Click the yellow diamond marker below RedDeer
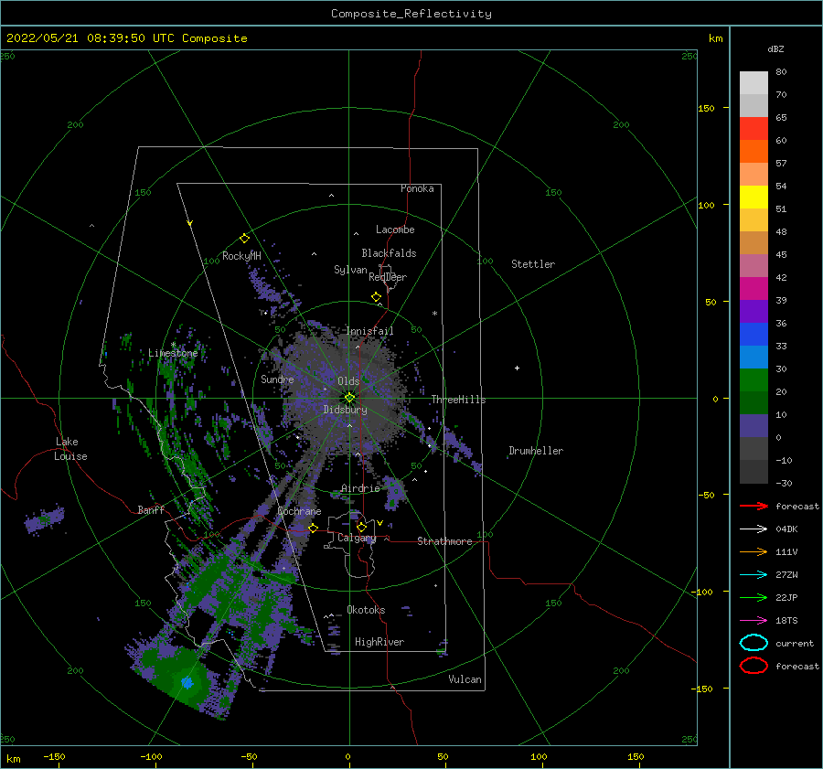The height and width of the screenshot is (769, 823). click(376, 297)
